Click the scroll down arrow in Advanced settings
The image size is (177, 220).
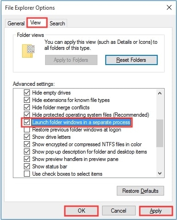[x=160, y=173]
